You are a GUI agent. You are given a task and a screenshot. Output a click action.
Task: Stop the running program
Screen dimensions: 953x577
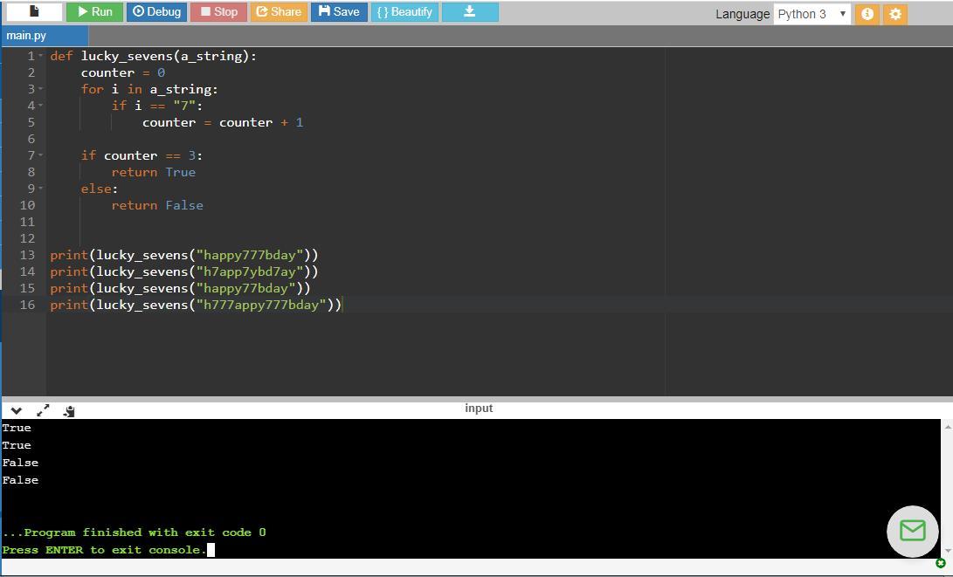pyautogui.click(x=218, y=11)
